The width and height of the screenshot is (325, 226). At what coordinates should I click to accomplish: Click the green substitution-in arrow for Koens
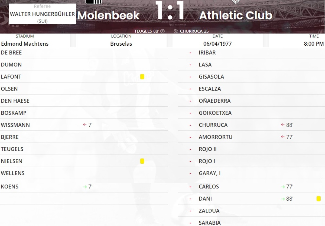85,187
